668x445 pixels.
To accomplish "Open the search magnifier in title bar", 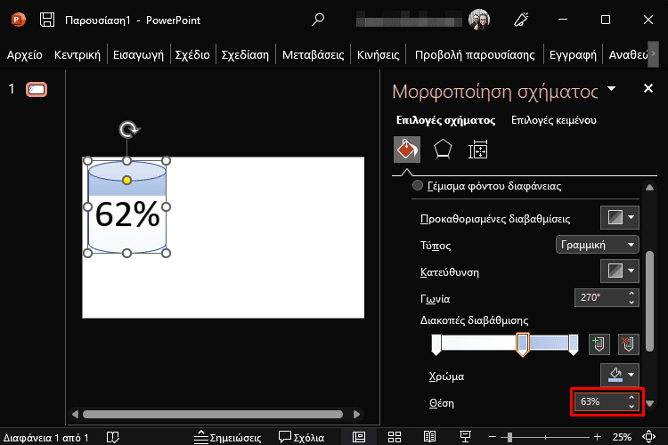I will coord(318,20).
